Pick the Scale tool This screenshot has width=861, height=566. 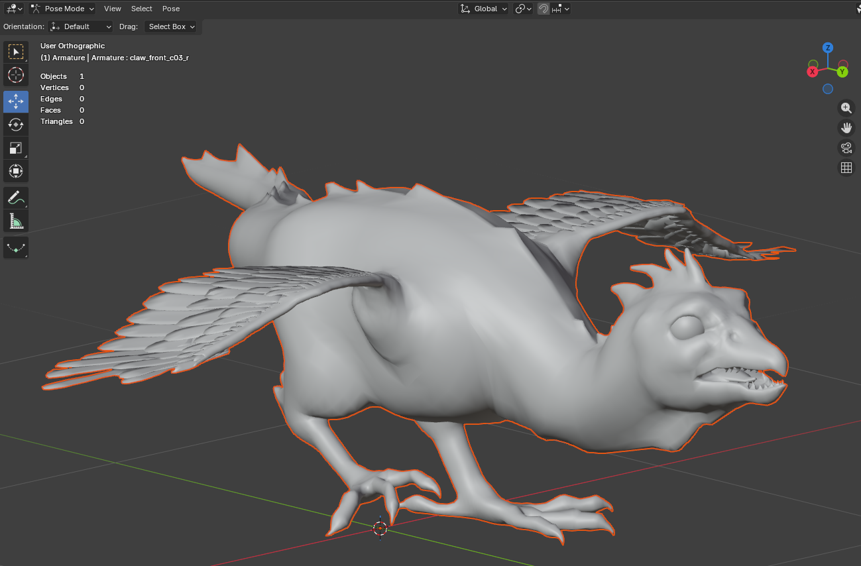tap(16, 148)
